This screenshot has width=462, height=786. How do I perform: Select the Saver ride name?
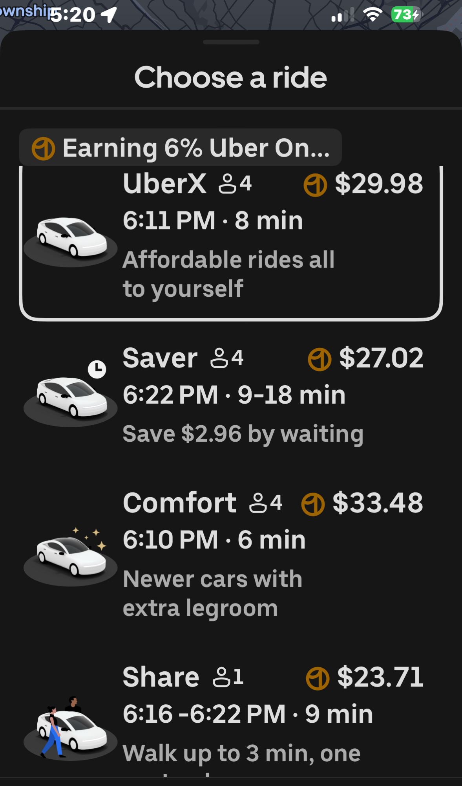160,358
